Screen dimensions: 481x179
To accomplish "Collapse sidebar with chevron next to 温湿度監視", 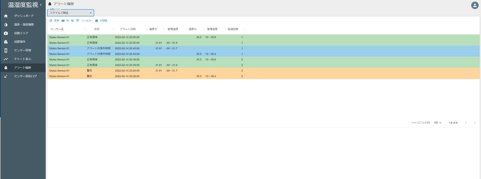I will coord(41,5).
